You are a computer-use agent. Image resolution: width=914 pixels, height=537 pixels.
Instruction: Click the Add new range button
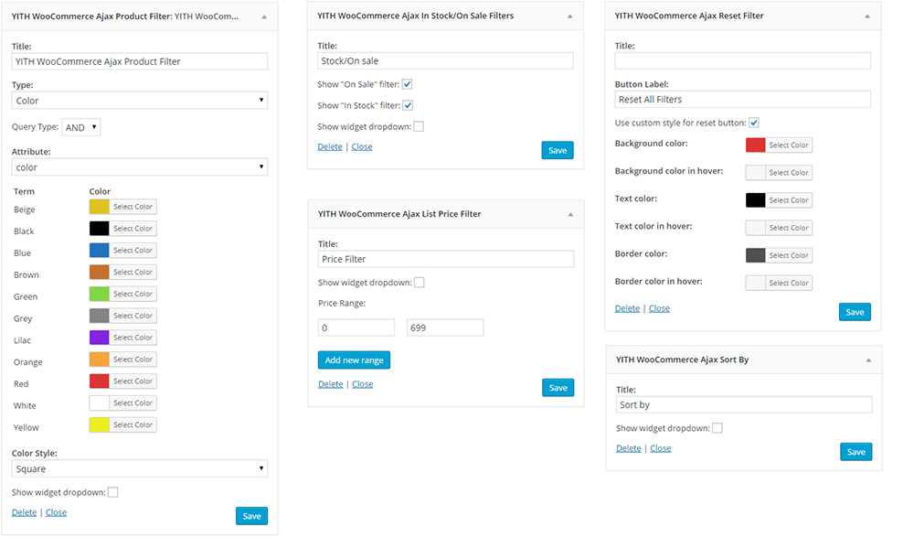click(x=355, y=360)
